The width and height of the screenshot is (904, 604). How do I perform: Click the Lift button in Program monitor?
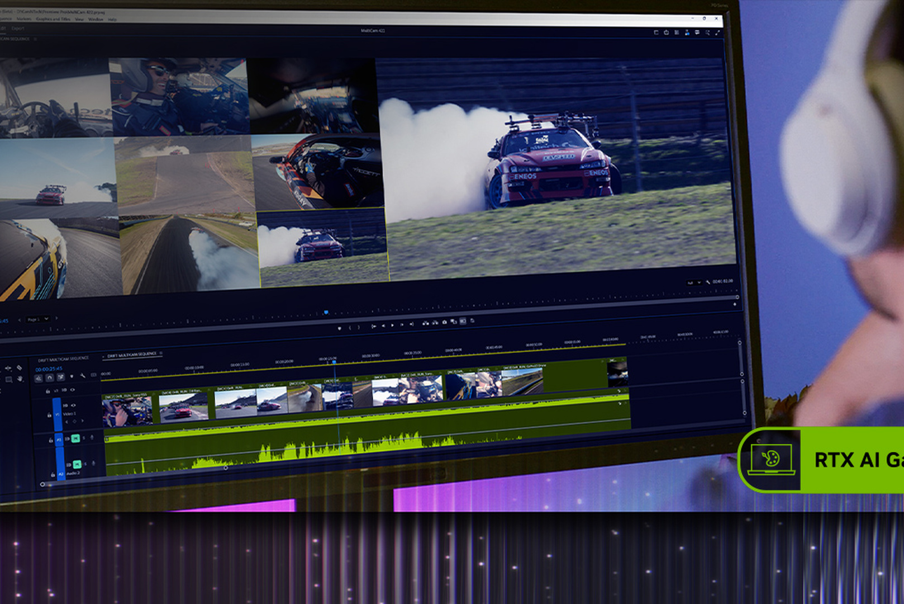[x=426, y=323]
